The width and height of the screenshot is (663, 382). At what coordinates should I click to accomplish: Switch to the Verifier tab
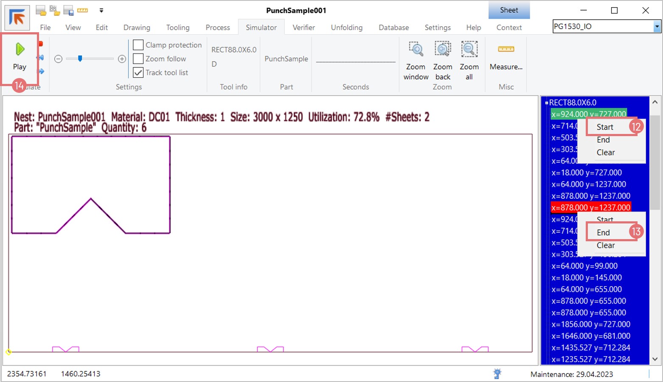pos(303,28)
